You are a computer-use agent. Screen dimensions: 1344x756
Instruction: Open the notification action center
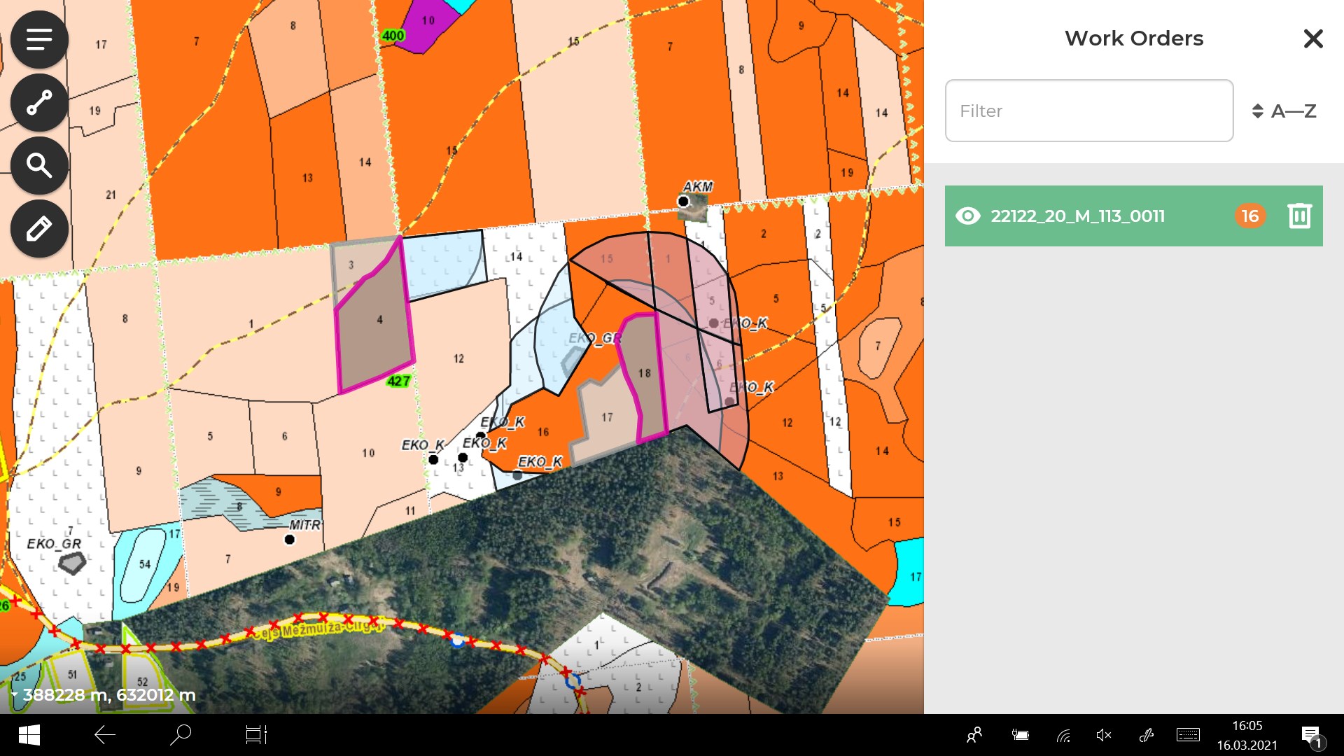coord(1311,735)
